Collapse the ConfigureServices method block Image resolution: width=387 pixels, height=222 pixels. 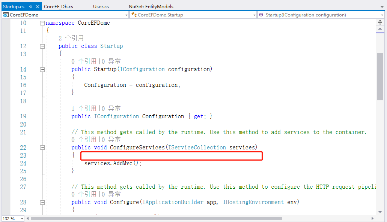pos(42,148)
